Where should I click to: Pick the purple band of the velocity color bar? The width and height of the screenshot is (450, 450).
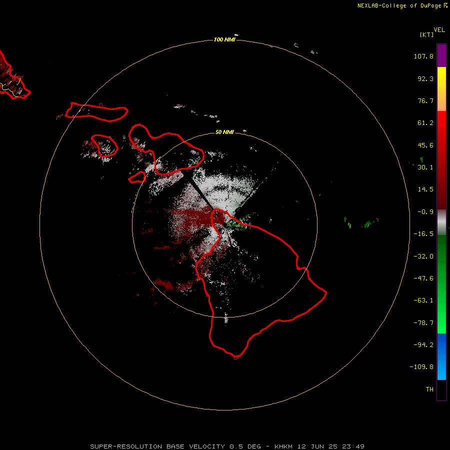tap(441, 56)
